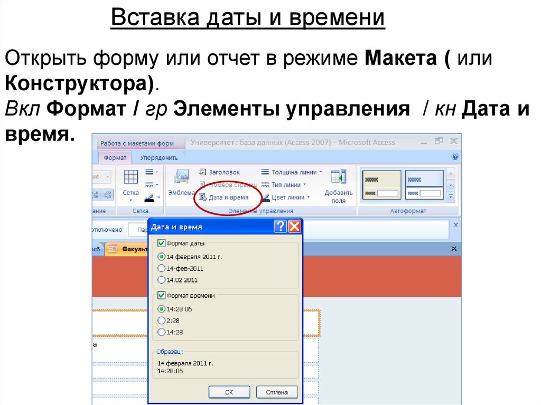Screen dimensions: 541x405
Task: Click the Отмена button
Action: pos(277,392)
